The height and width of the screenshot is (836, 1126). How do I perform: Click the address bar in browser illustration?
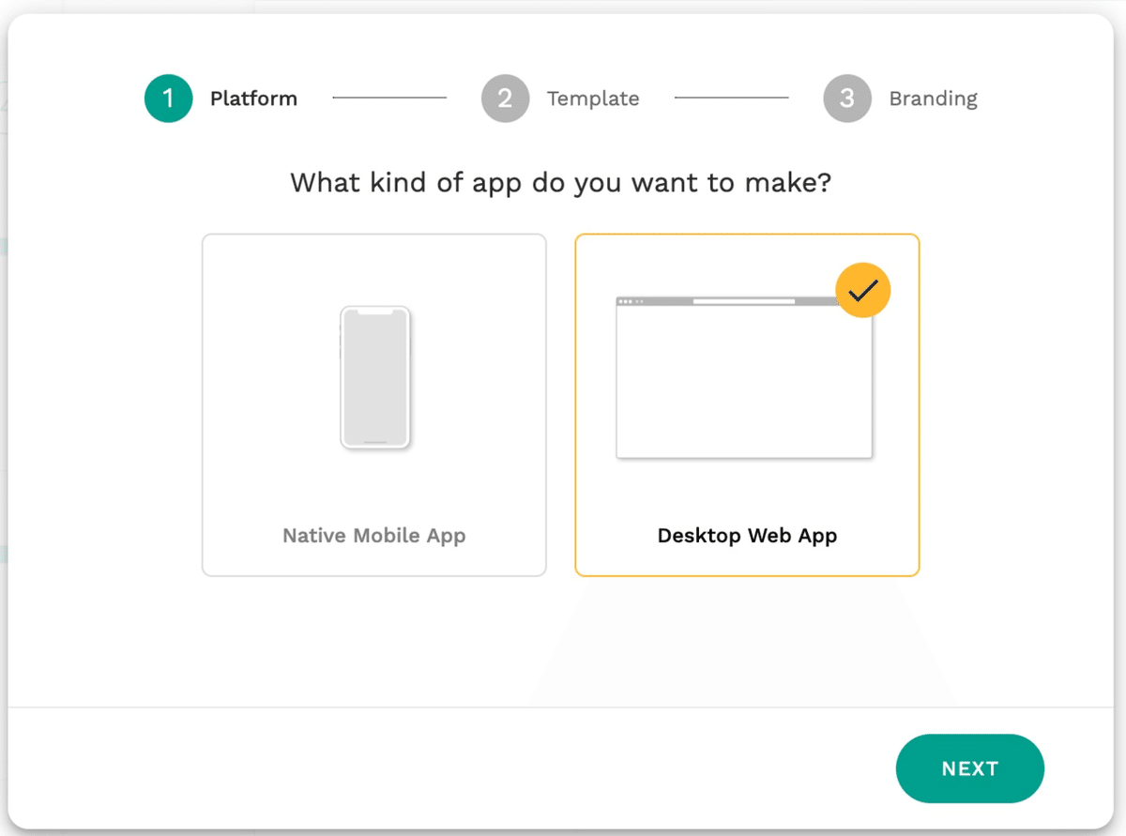coord(744,301)
